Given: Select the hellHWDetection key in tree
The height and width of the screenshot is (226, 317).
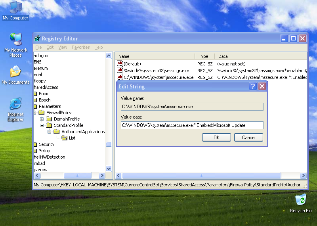Looking at the screenshot, I should pyautogui.click(x=49, y=157).
